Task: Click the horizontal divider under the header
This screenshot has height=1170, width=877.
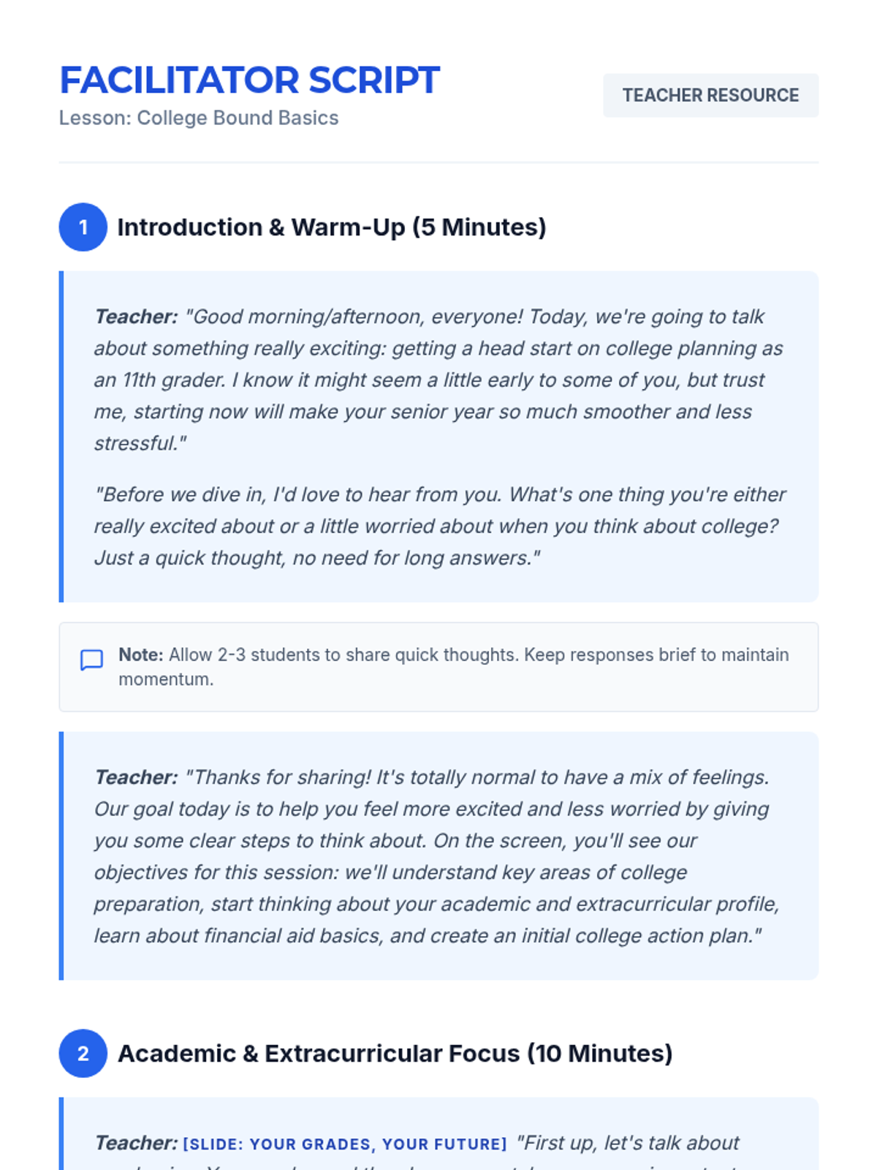Action: coord(438,162)
